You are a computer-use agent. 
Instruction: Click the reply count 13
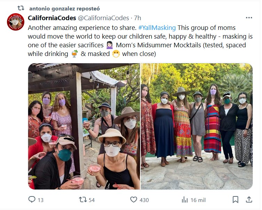[40, 200]
